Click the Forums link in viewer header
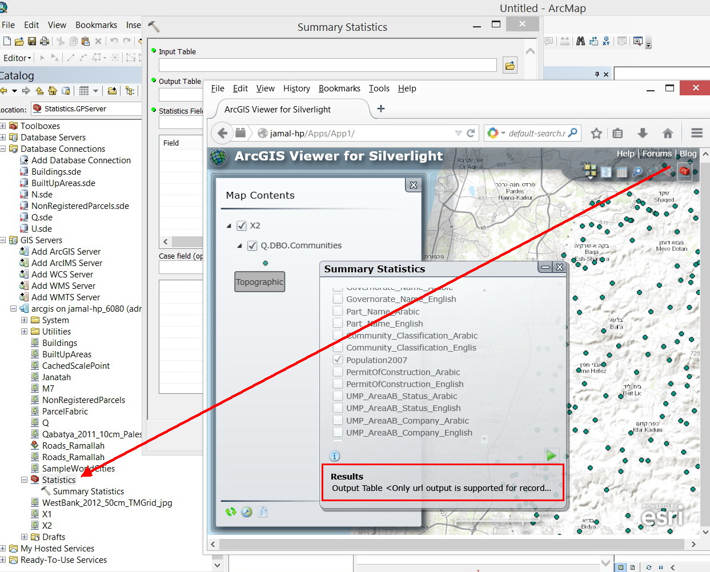710x572 pixels. pos(657,154)
